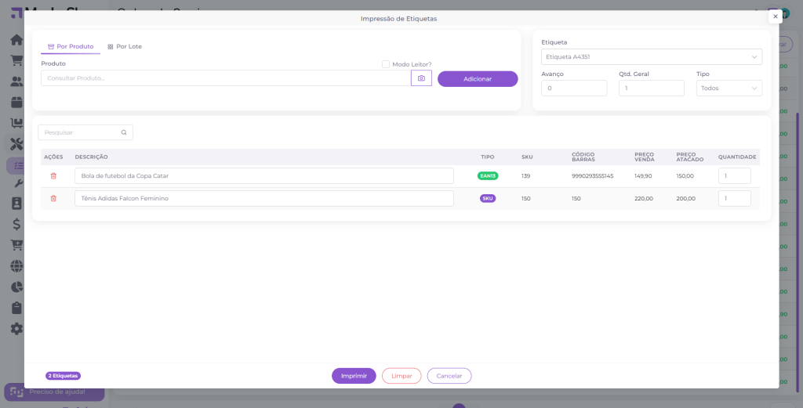
Task: Click the search magnifier icon in Pesquisar
Action: click(x=124, y=133)
